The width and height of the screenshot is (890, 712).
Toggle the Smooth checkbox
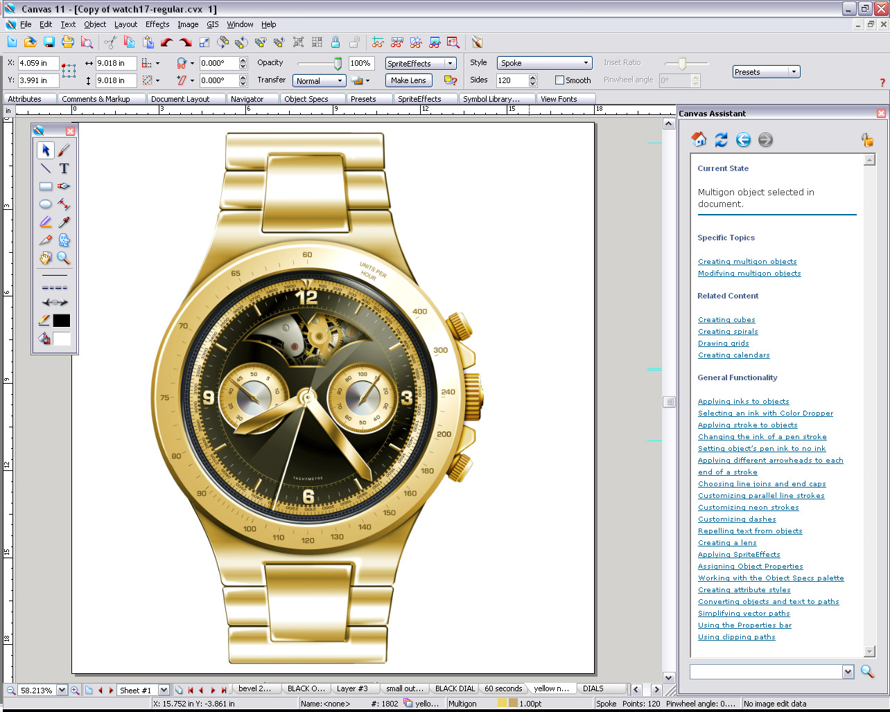coord(559,80)
